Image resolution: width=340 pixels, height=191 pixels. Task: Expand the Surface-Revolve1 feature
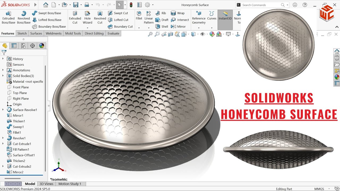[x=3, y=110]
